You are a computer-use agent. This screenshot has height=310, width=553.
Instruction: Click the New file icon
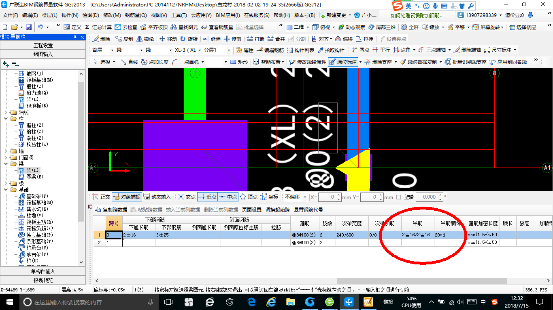[5, 27]
